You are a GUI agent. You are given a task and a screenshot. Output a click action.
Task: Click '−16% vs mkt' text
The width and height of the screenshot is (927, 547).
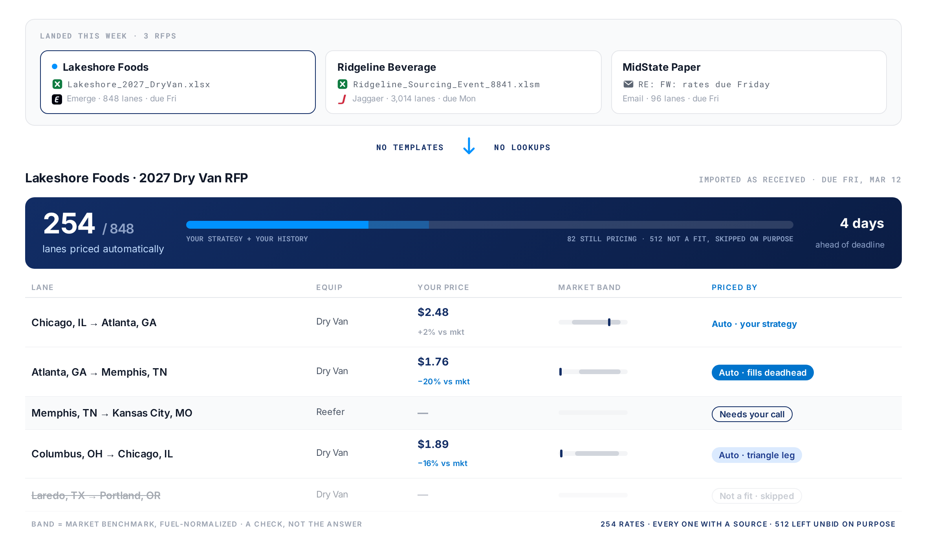442,463
